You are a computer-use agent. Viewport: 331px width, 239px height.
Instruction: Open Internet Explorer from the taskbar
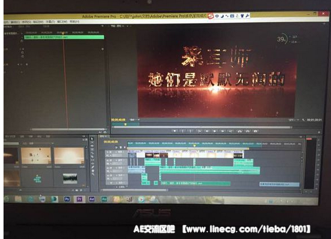click(x=6, y=199)
